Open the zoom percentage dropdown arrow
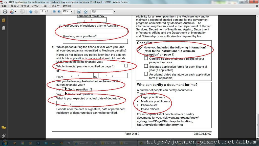 [72, 12]
